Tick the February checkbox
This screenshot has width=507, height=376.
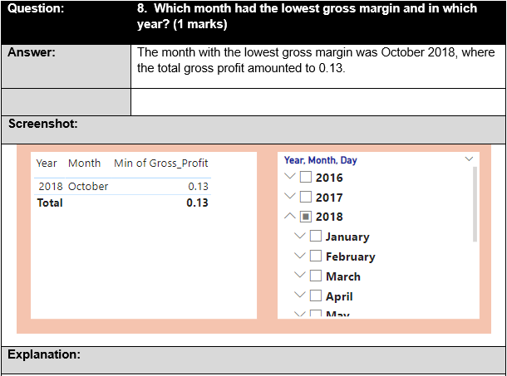316,256
